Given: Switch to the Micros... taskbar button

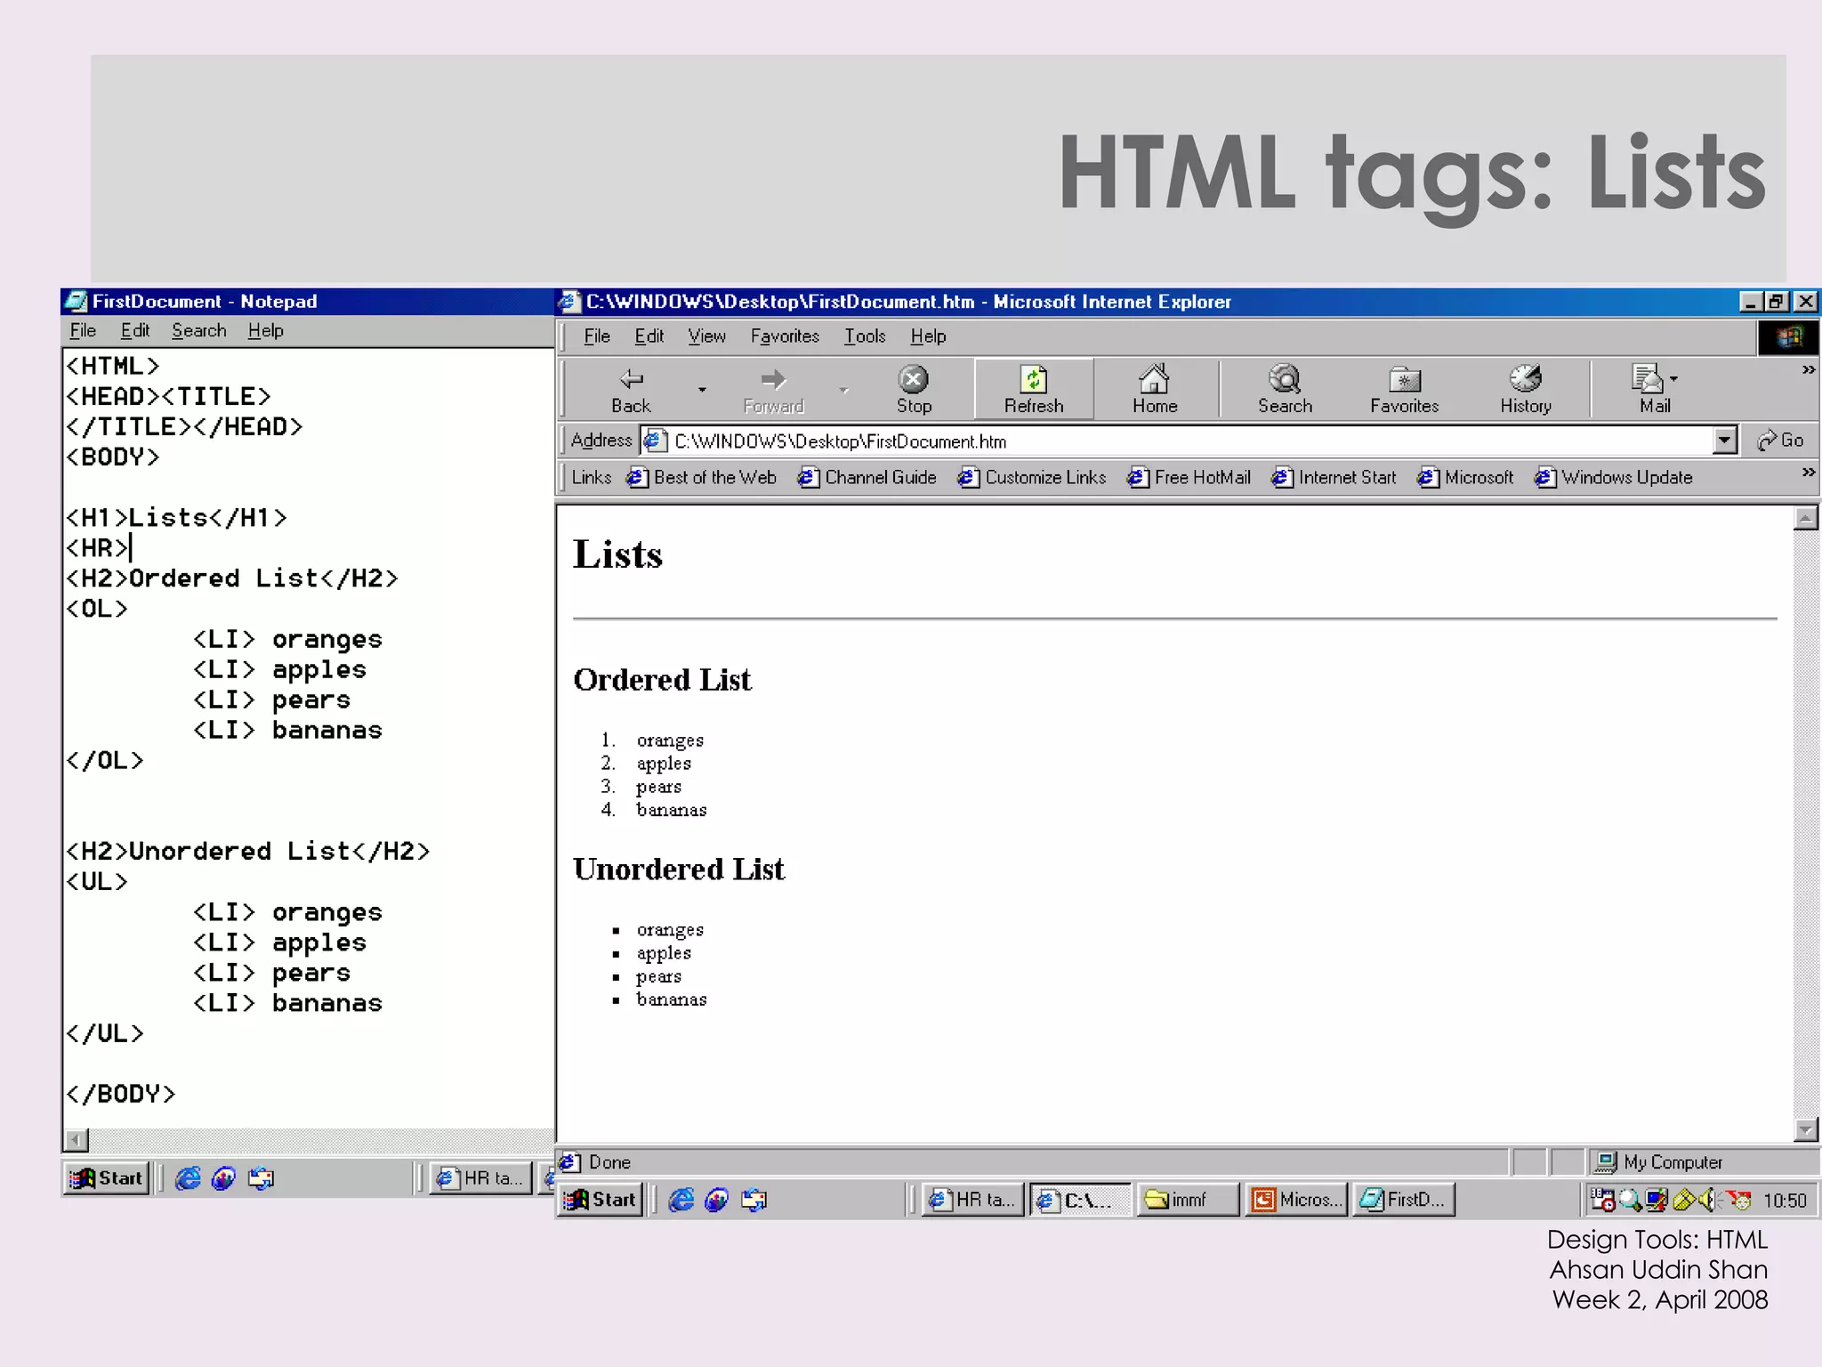Looking at the screenshot, I should 1296,1200.
